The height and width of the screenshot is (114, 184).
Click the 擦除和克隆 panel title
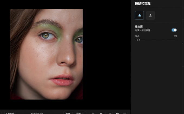click(x=143, y=4)
